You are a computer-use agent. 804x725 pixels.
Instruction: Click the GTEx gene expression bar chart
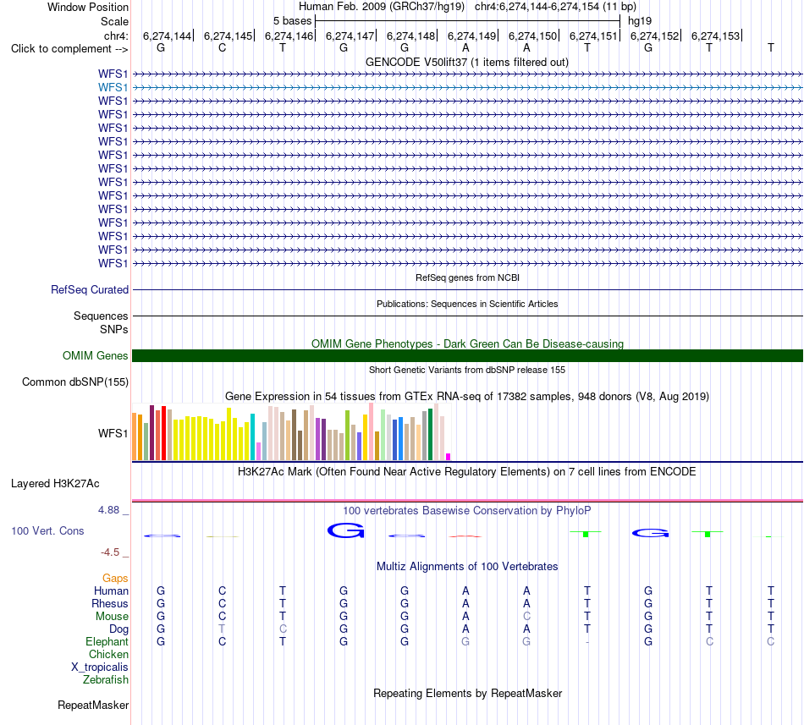tap(291, 432)
